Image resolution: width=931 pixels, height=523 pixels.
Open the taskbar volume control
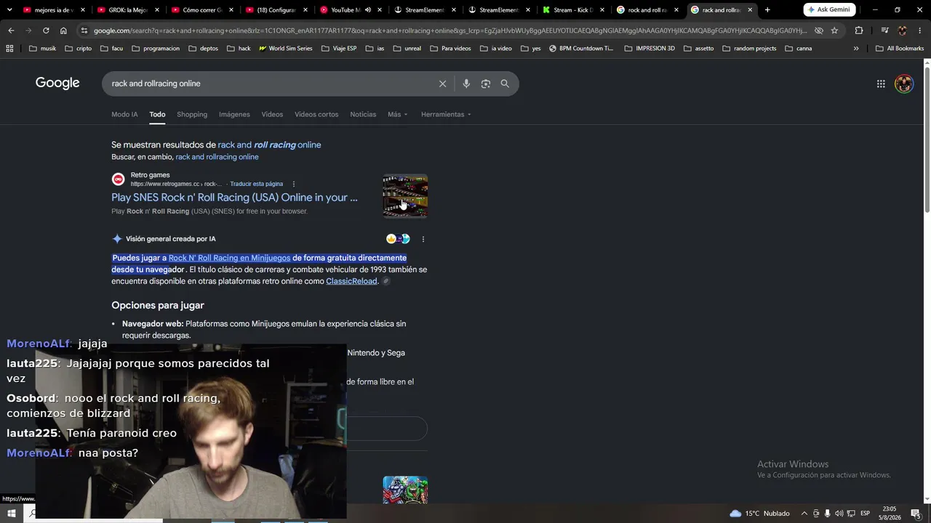click(839, 514)
